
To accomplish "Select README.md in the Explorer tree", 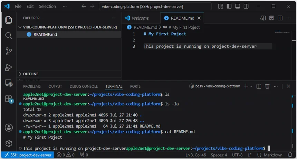I will point(69,35).
